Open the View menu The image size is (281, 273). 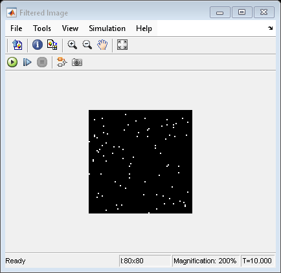[70, 28]
